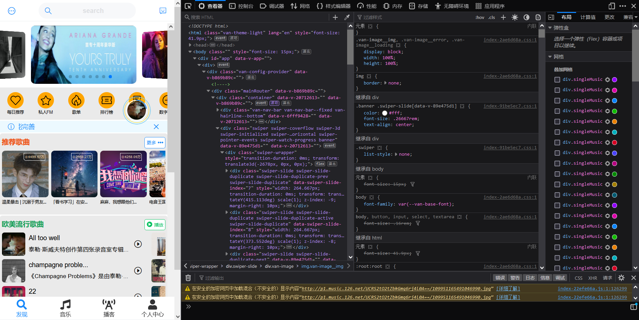Image resolution: width=639 pixels, height=320 pixels.
Task: Check the seventh div.singleMusic grid overlay checkbox
Action: click(x=557, y=142)
